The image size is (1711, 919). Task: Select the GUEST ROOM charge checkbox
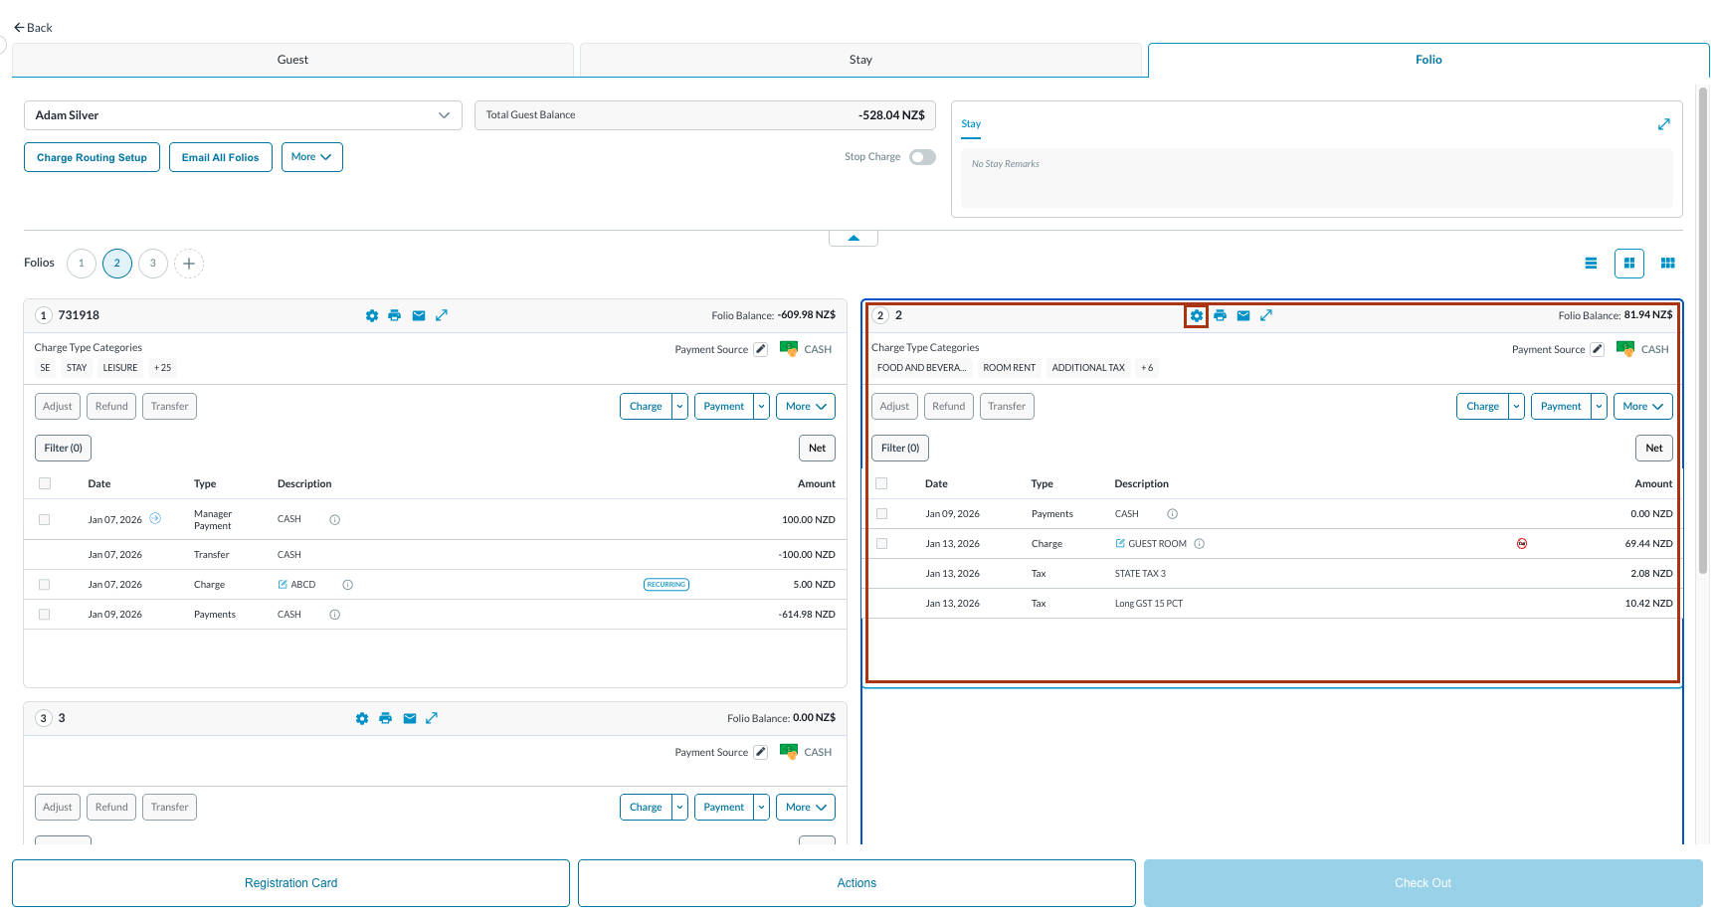tap(881, 544)
